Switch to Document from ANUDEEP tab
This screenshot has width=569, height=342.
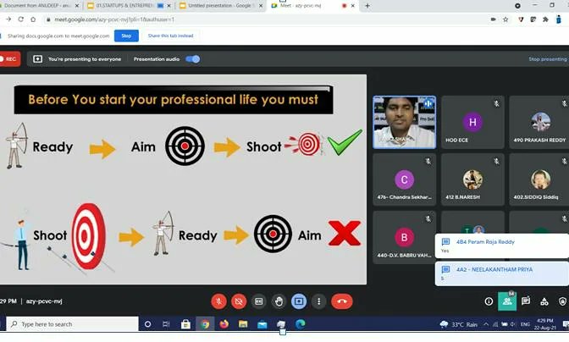(x=39, y=6)
